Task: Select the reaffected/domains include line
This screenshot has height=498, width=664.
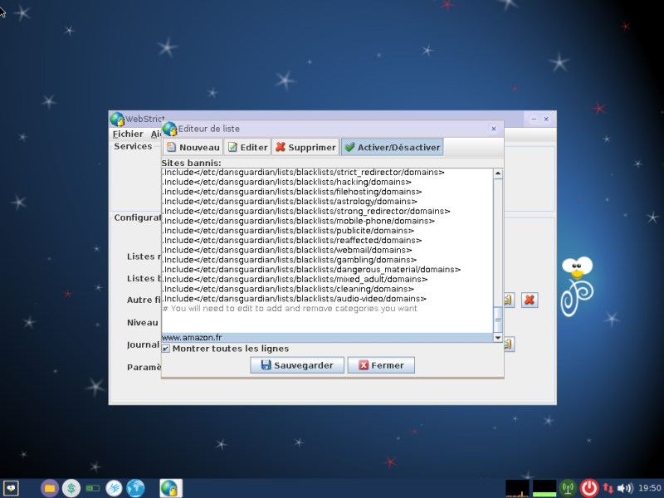Action: 327,241
